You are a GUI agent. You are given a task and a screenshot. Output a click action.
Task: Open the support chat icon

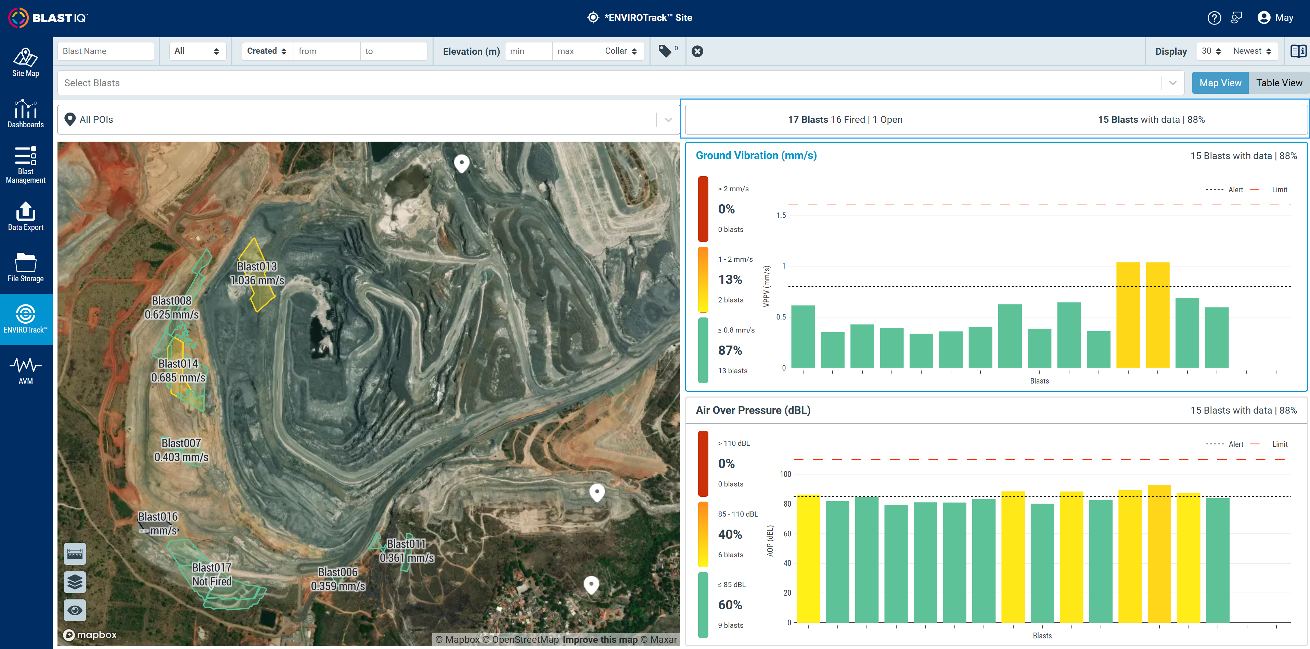coord(1236,18)
